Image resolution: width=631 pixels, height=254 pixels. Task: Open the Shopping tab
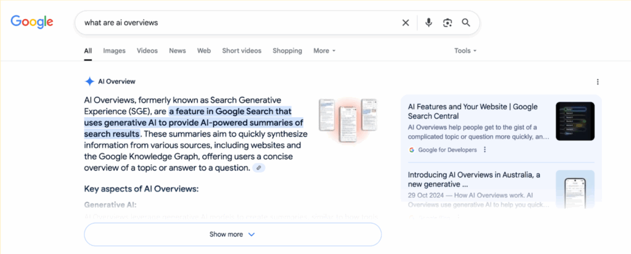click(x=287, y=51)
